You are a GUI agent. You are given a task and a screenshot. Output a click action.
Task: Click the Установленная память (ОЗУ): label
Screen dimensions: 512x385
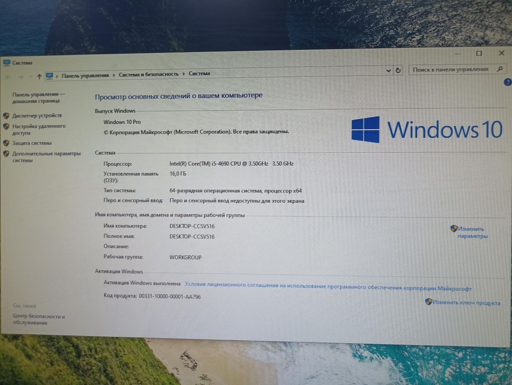(131, 177)
